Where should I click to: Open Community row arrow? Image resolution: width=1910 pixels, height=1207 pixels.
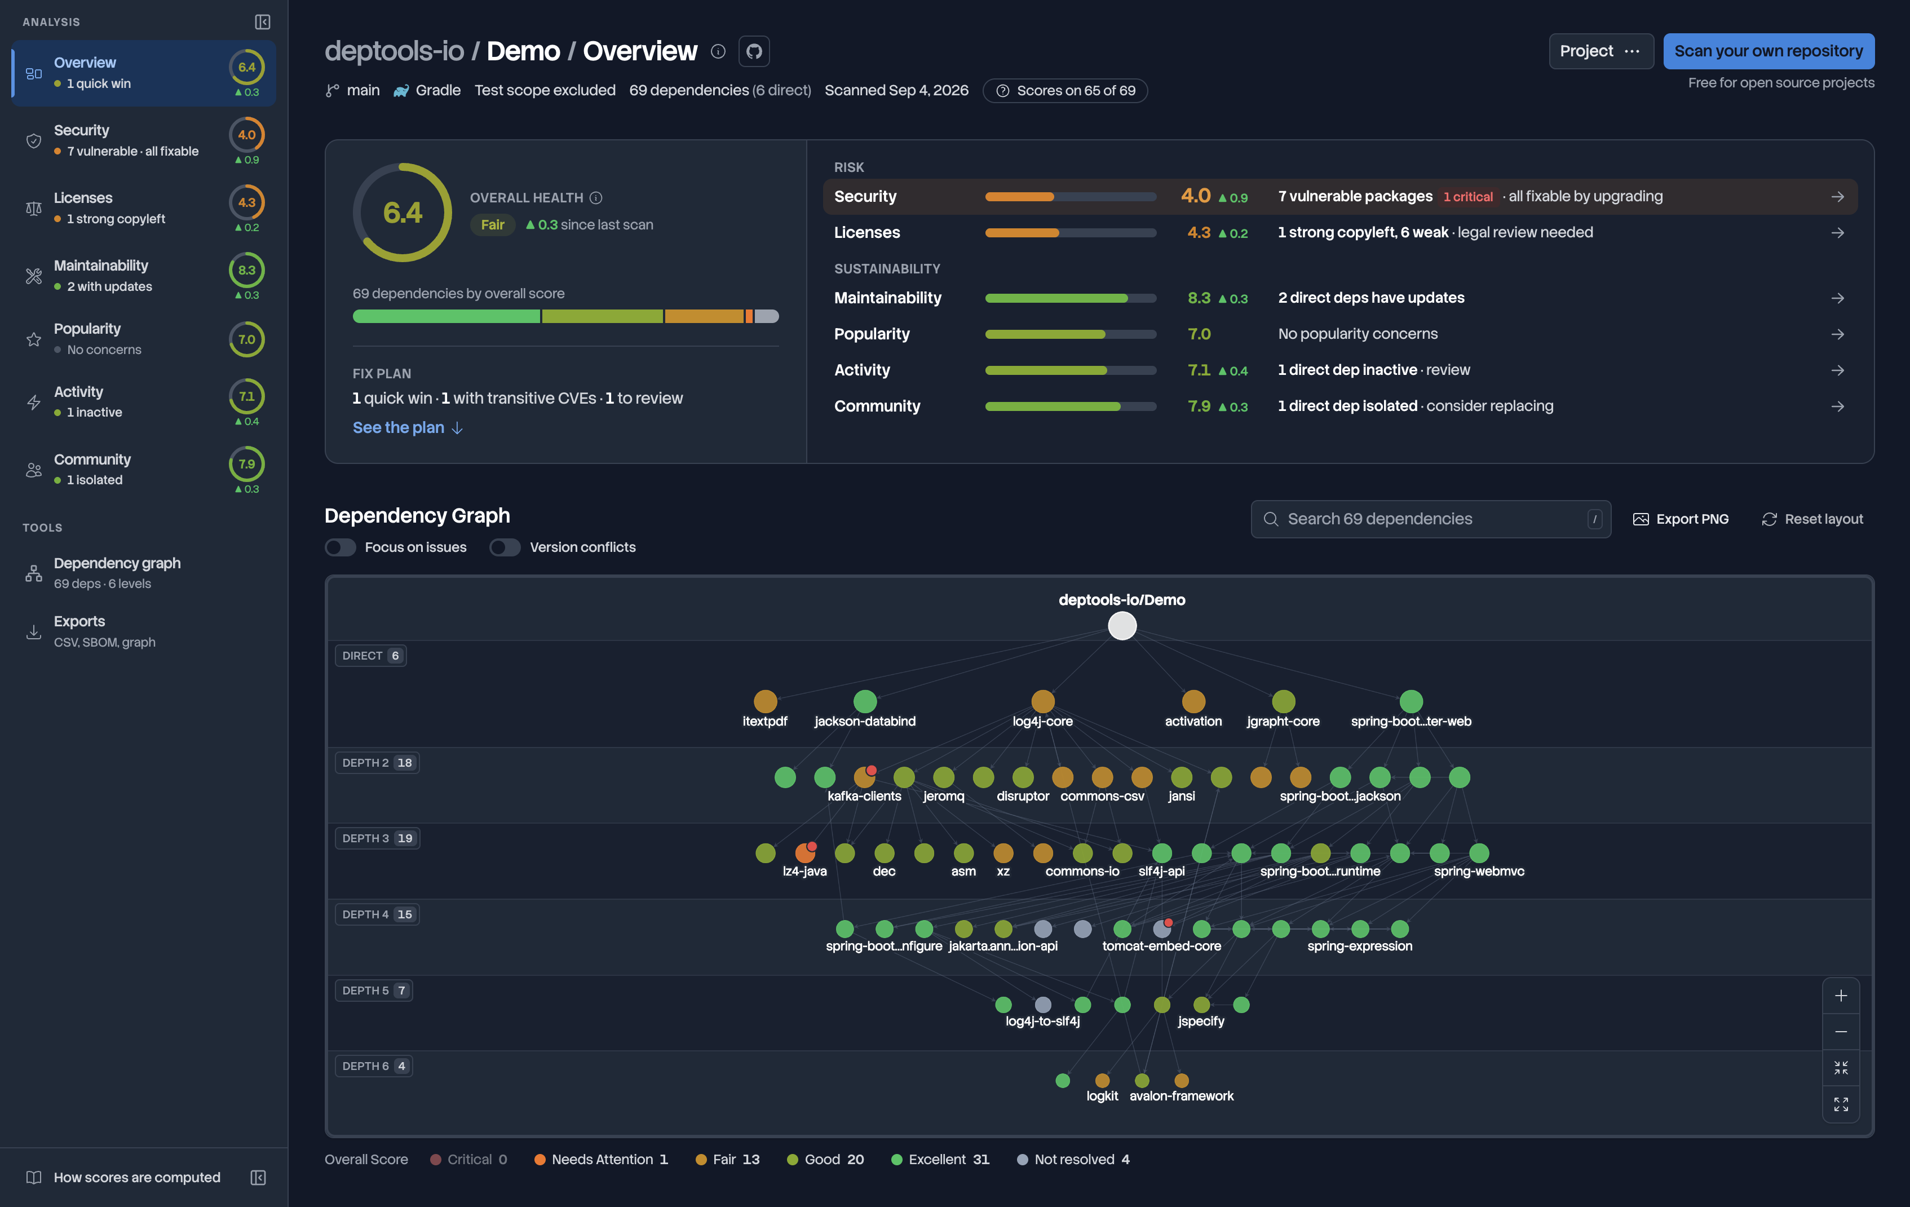tap(1838, 406)
